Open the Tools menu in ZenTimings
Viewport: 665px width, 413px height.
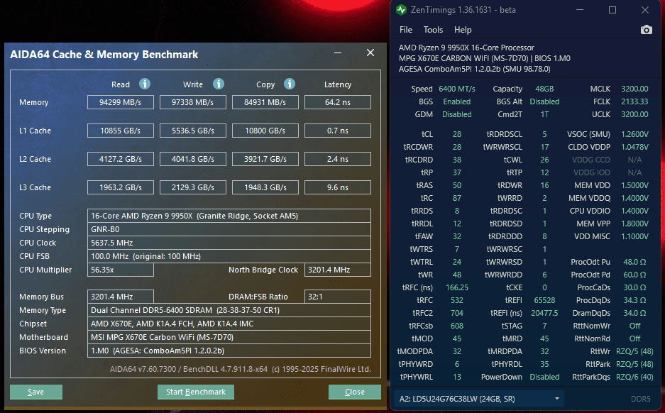point(433,30)
